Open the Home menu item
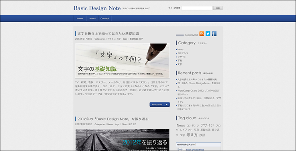This screenshot has width=296, height=151. click(80, 18)
